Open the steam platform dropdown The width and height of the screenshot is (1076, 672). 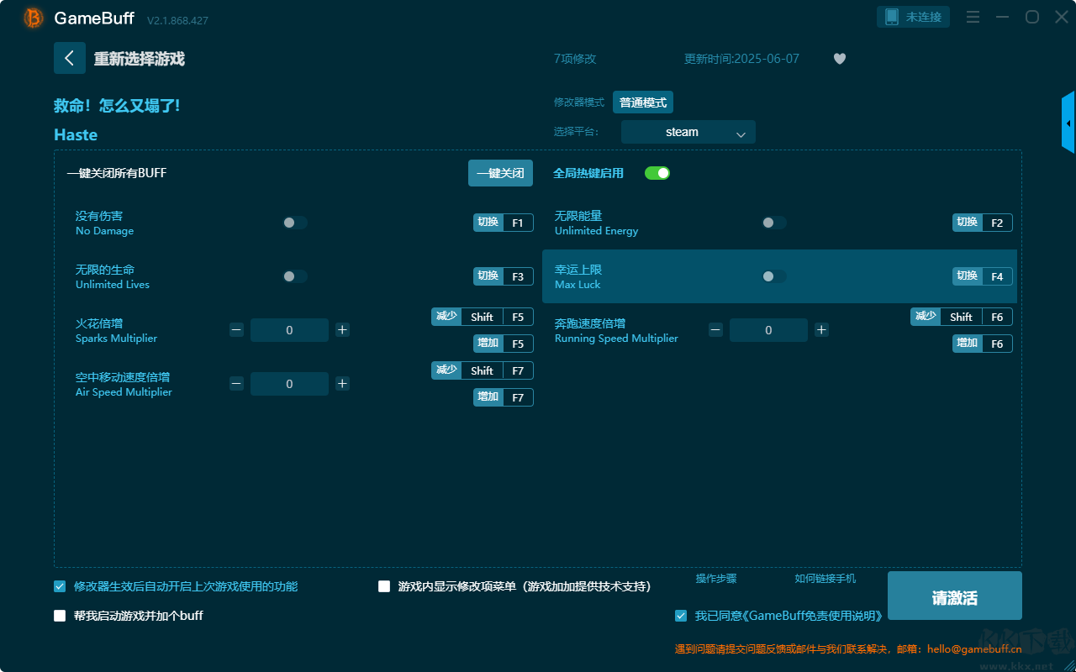point(688,132)
